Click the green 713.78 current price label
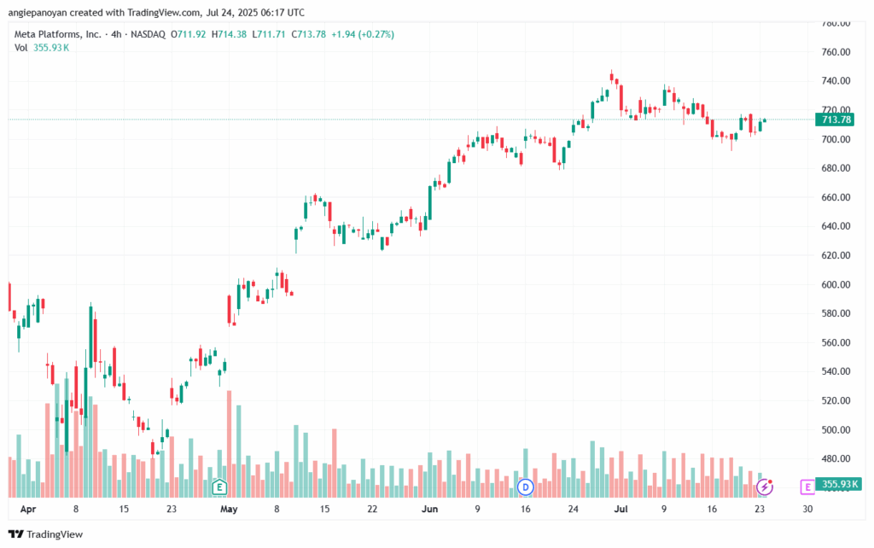874x548 pixels. (835, 120)
